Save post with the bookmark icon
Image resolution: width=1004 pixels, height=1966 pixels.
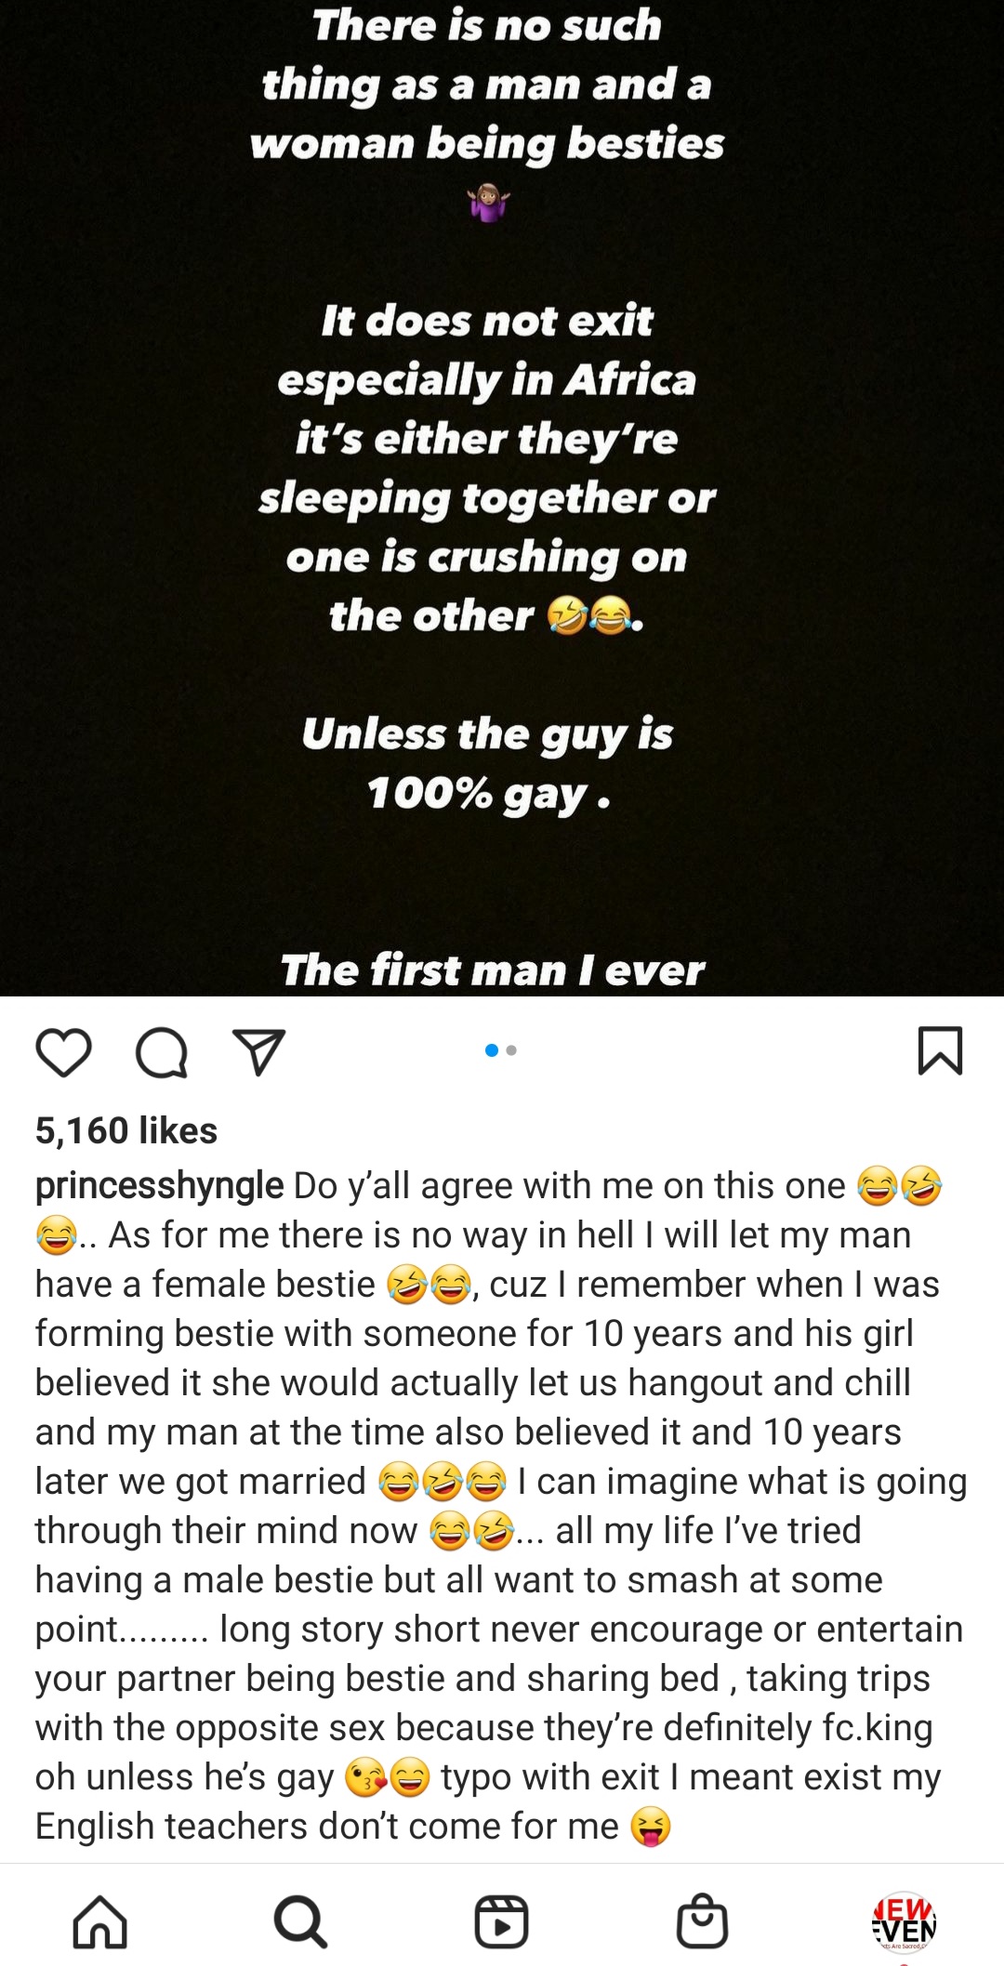point(940,1051)
